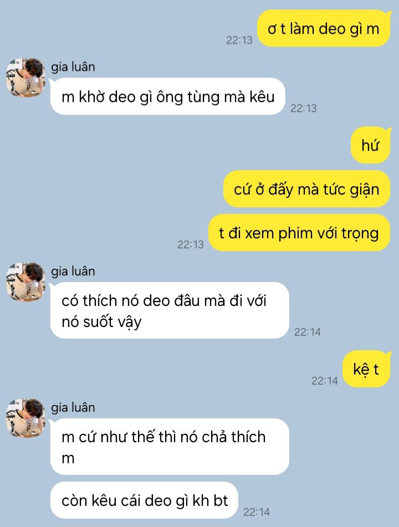
Task: Select the short yellow "hứ" bubble
Action: tap(371, 145)
